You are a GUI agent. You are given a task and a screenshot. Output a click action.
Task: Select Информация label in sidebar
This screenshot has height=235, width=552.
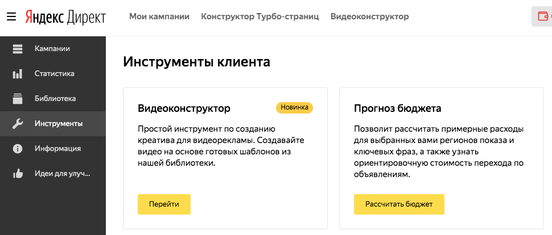[57, 149]
